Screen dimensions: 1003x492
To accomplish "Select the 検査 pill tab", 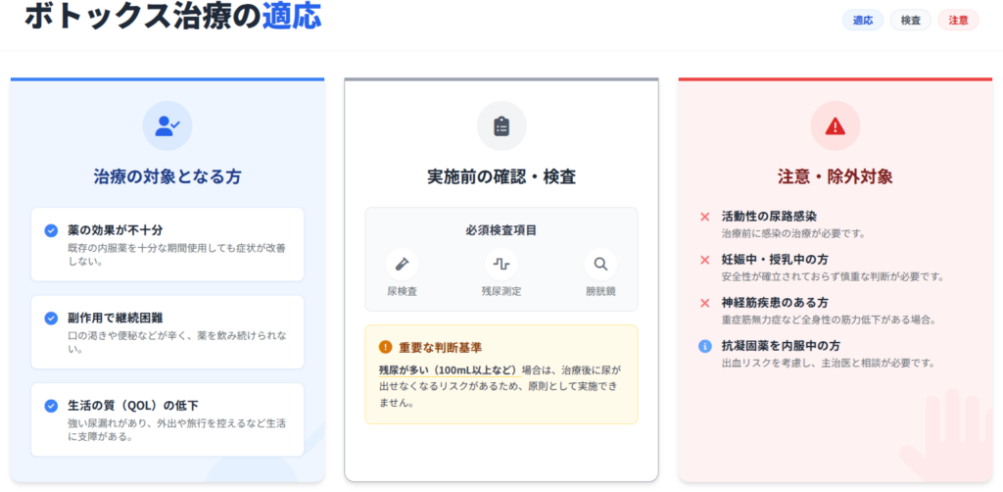I will (910, 20).
